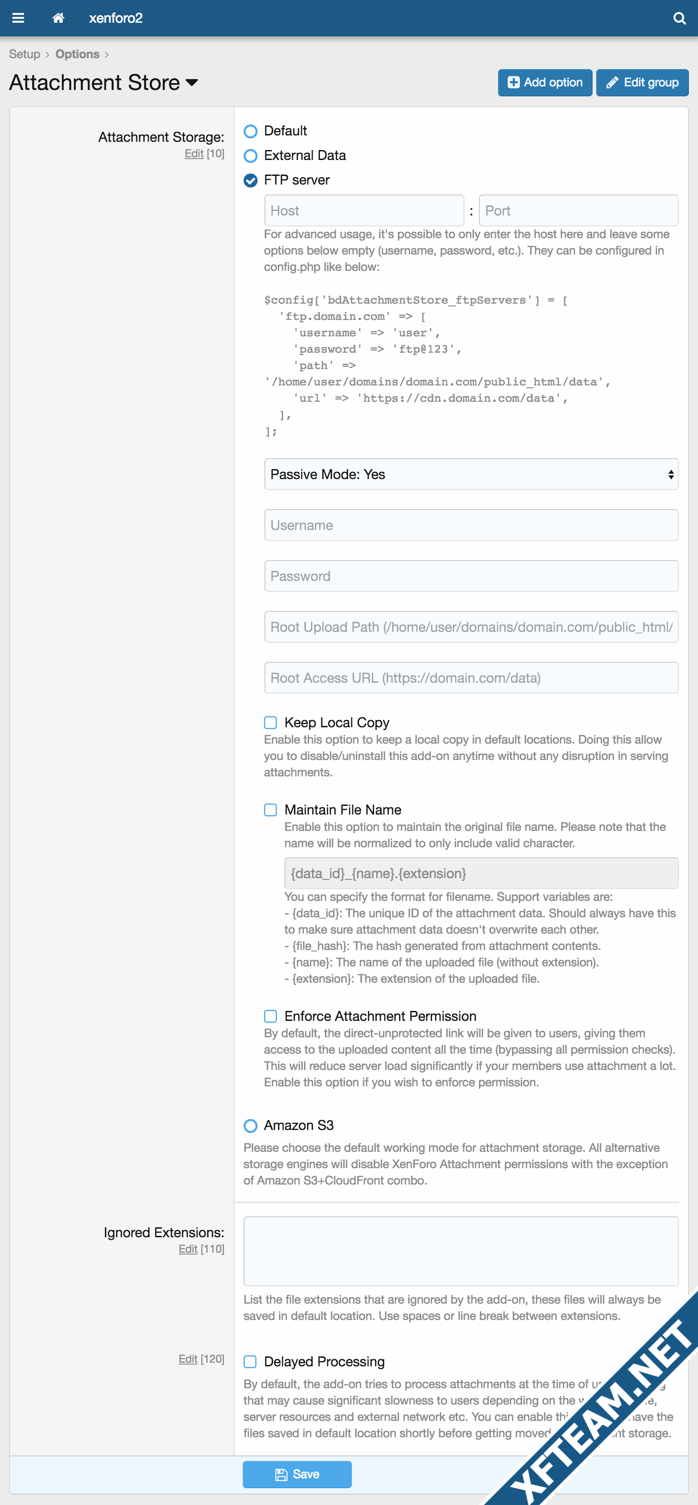Go to admin home via house icon
Image resolution: width=698 pixels, height=1505 pixels.
point(58,18)
